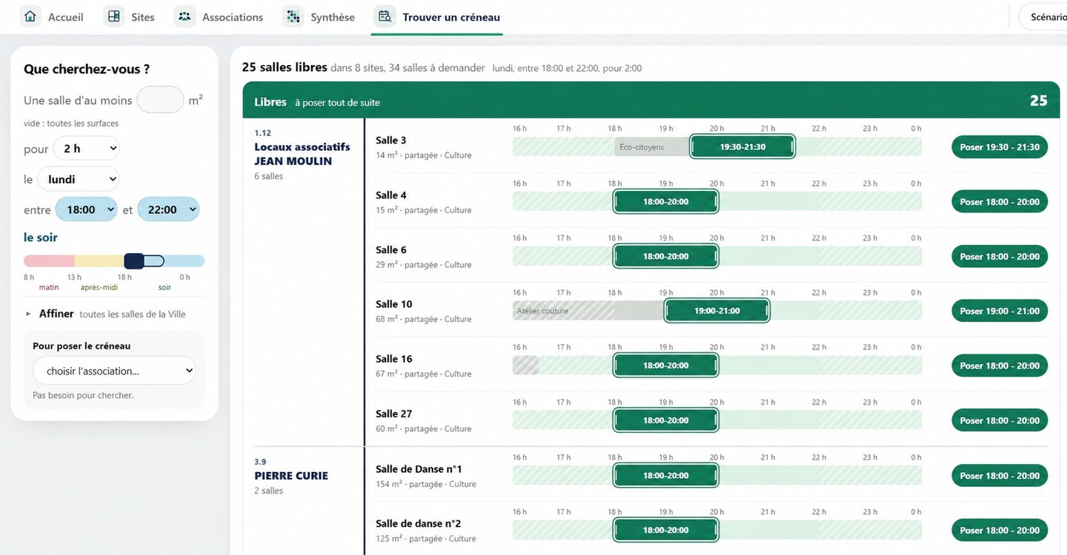Viewport: 1067px width, 555px height.
Task: Click the dark handle on time-of-day slider
Action: tap(134, 260)
